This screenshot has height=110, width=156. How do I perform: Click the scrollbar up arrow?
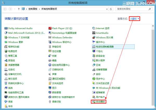pos(153,26)
